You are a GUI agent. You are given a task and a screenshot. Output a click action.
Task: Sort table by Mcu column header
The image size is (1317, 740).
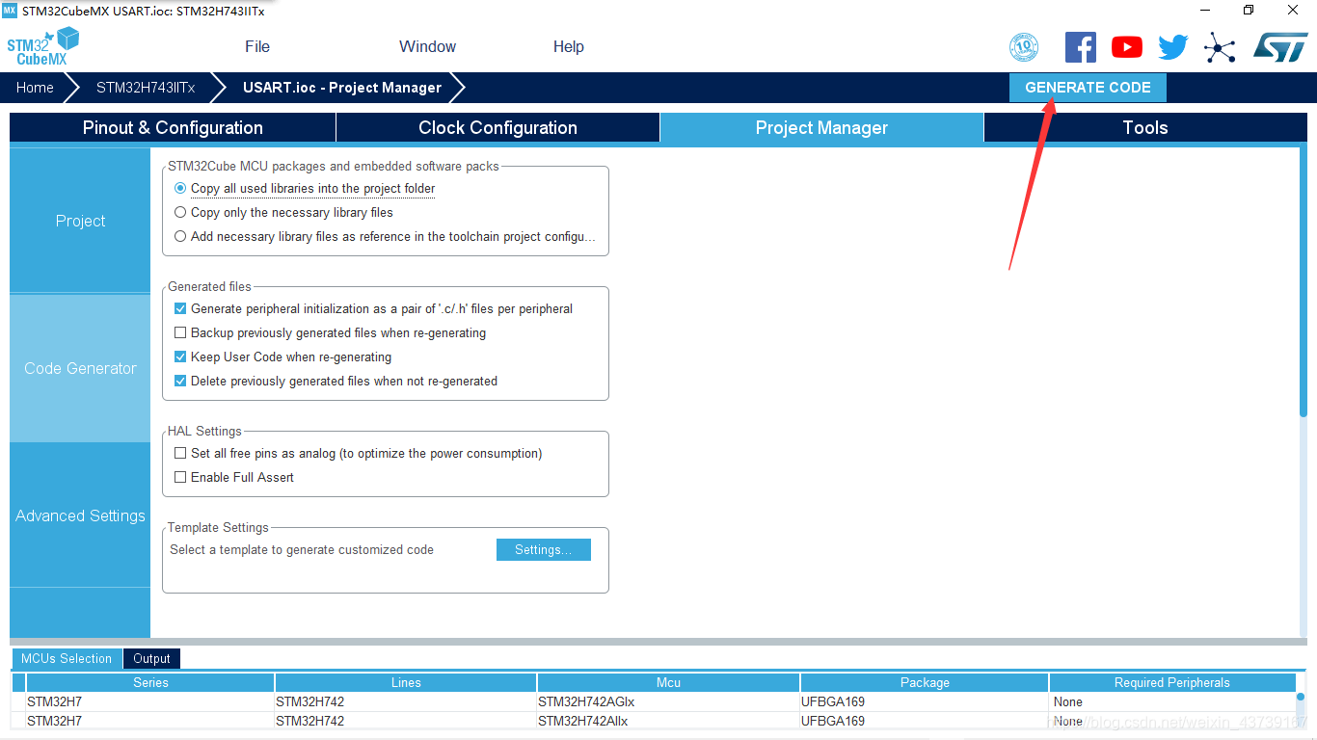point(668,682)
